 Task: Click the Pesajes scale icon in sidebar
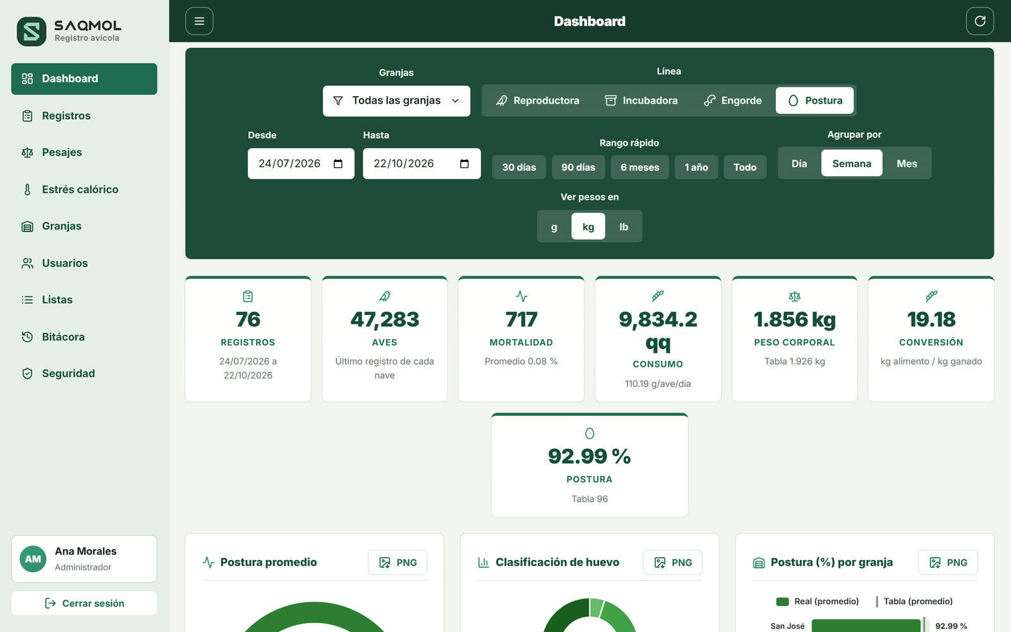coord(27,152)
